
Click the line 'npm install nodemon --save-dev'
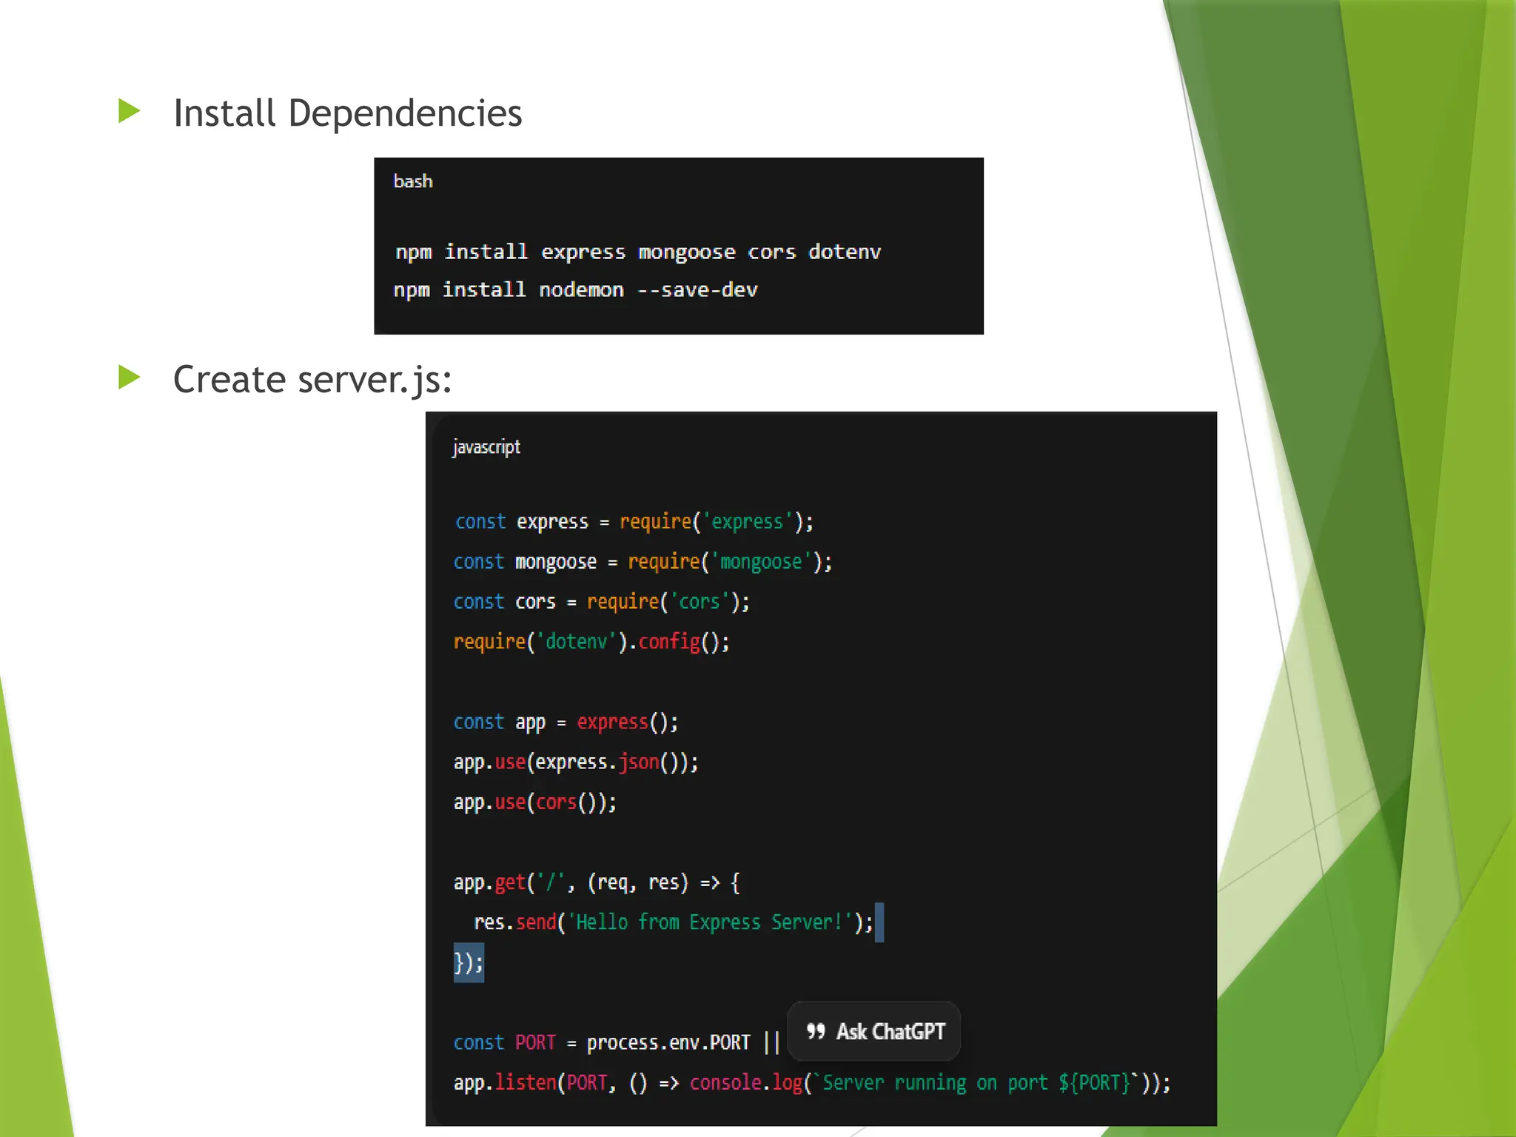[x=576, y=289]
